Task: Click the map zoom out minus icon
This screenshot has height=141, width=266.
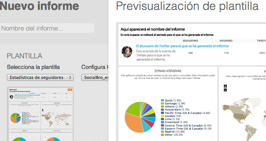Action: (x=225, y=90)
